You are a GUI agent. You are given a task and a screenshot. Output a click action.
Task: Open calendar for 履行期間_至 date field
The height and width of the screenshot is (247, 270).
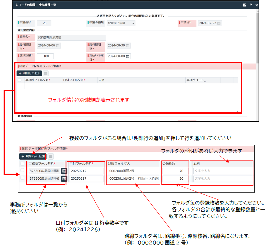(128, 45)
